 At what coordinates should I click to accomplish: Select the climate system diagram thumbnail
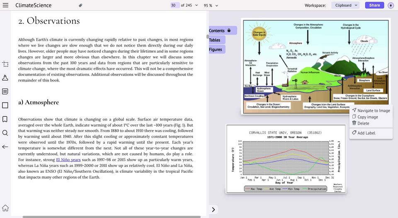[x=316, y=66]
